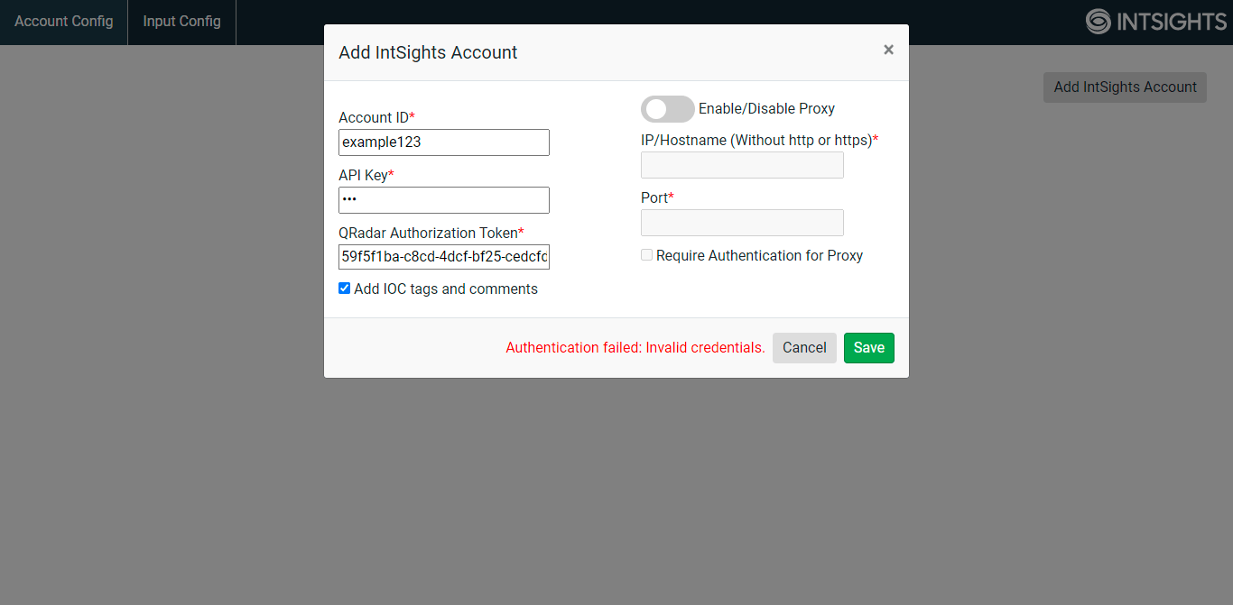Screen dimensions: 1233x605
Task: Click the IP/Hostname label text
Action: (x=759, y=141)
